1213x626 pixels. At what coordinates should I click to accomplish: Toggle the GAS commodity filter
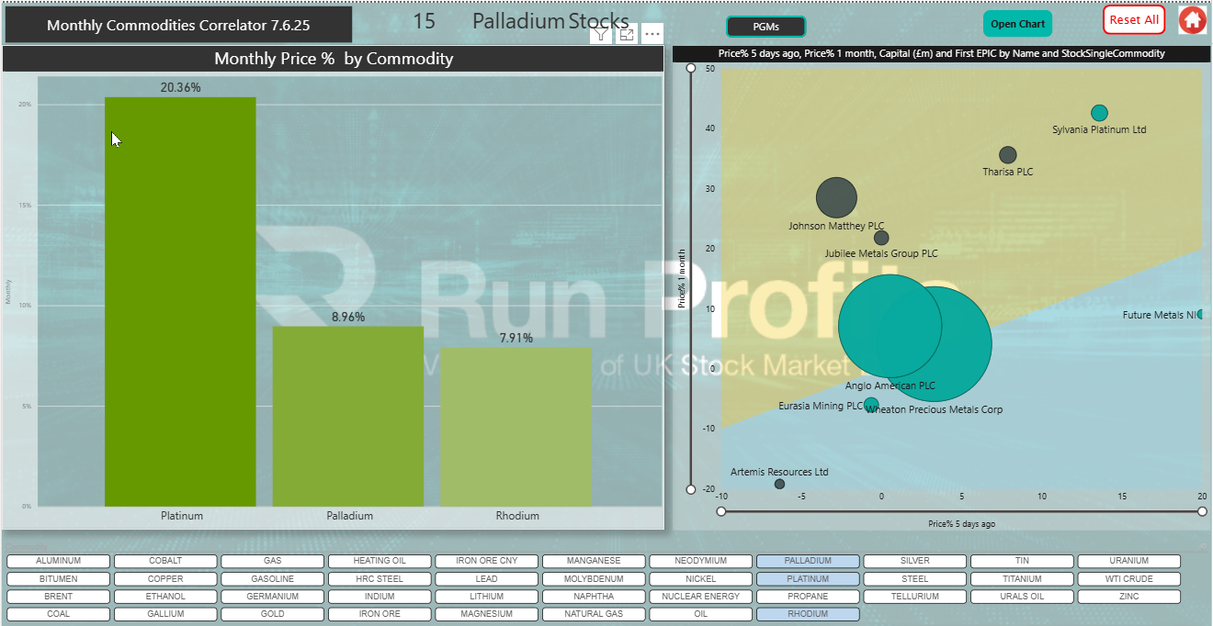point(273,561)
